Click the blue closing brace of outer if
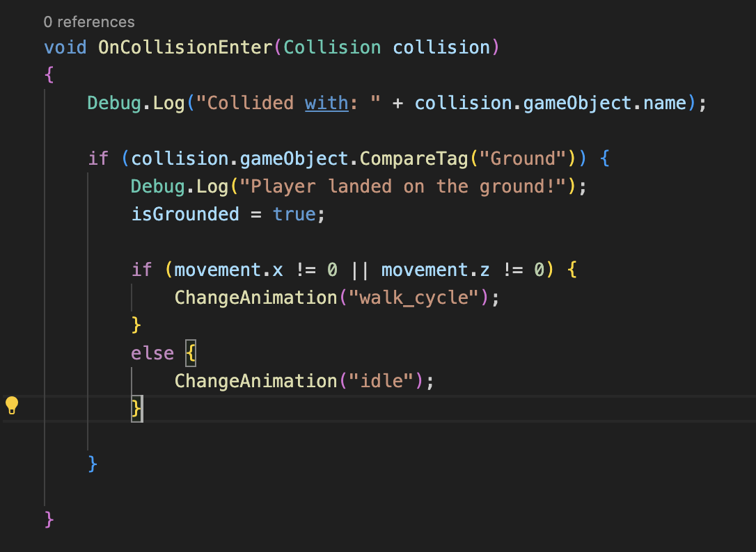 click(x=93, y=464)
